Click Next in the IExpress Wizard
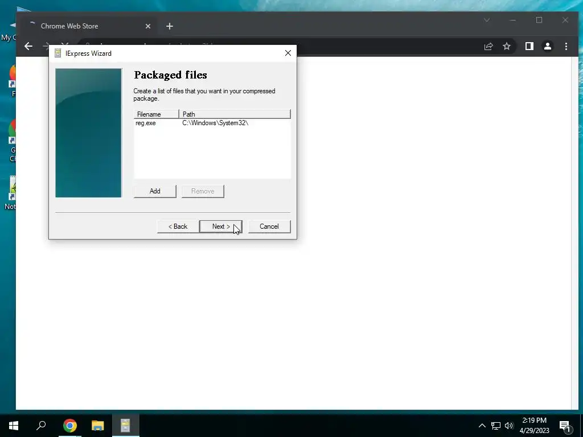Viewport: 583px width, 437px height. (221, 226)
